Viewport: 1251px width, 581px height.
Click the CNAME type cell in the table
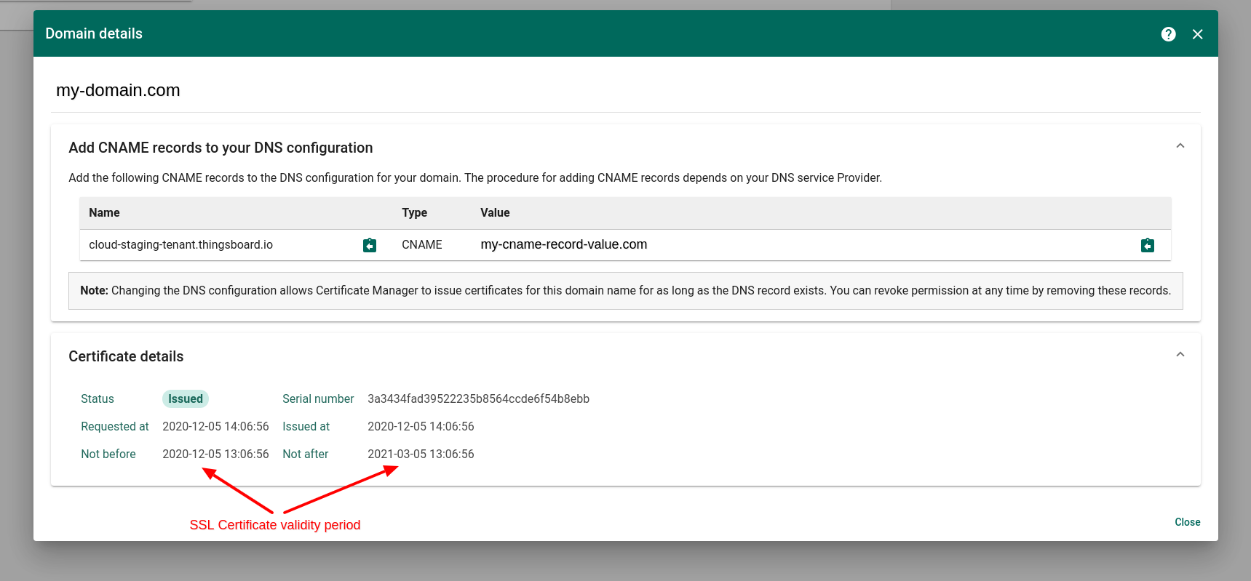point(421,245)
